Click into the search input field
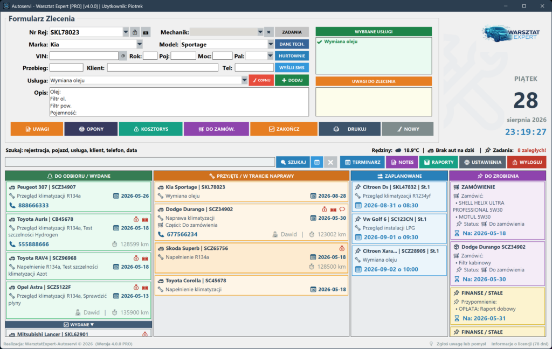Screen dimensions: 552x349 (140, 162)
